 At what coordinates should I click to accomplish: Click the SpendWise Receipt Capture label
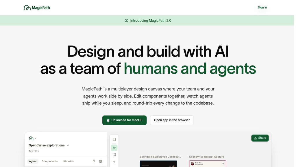pos(206,157)
